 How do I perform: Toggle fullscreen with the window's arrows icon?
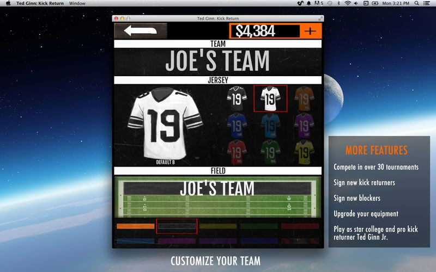320,18
